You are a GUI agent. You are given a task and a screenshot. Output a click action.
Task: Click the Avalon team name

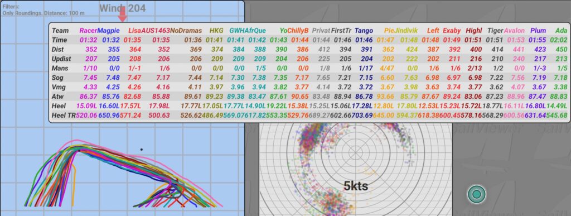pyautogui.click(x=514, y=31)
